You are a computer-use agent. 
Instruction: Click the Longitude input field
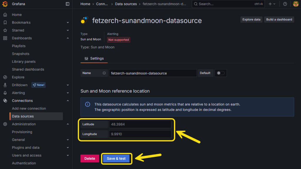[x=140, y=134]
